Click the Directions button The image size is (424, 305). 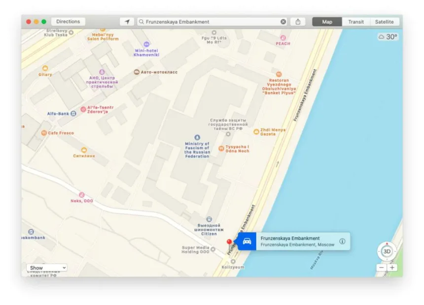click(68, 22)
